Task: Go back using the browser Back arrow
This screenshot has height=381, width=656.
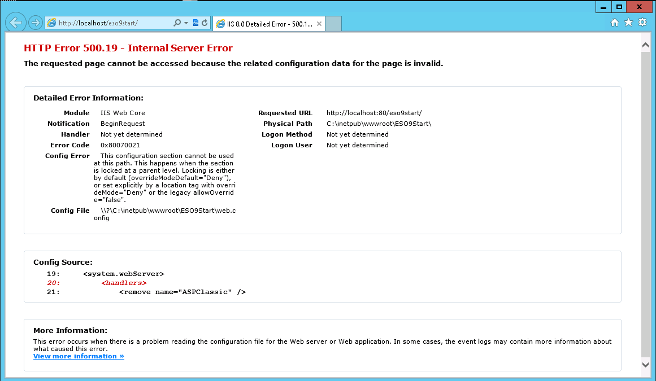Action: pos(16,23)
